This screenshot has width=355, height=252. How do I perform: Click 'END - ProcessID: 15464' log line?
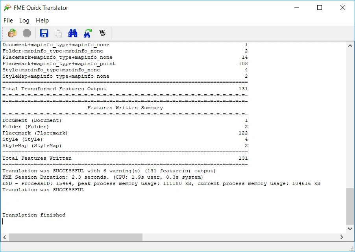(x=161, y=183)
